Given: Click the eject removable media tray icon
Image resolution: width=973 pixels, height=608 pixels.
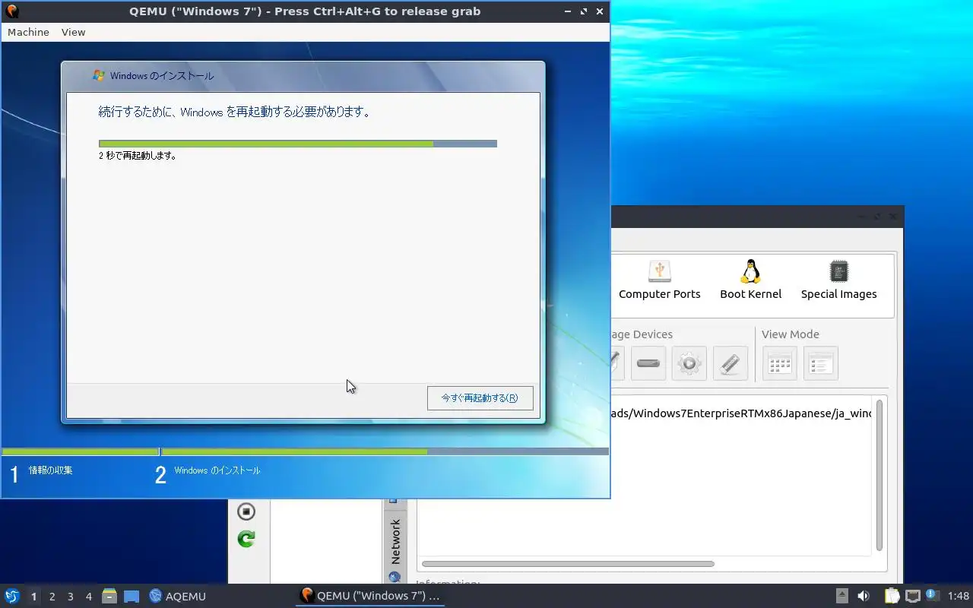Looking at the screenshot, I should tap(842, 596).
